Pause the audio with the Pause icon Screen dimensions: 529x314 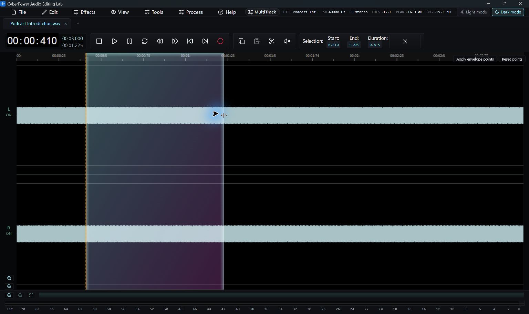click(x=129, y=41)
